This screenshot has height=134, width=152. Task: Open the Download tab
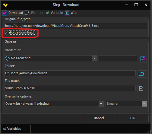click(x=13, y=13)
